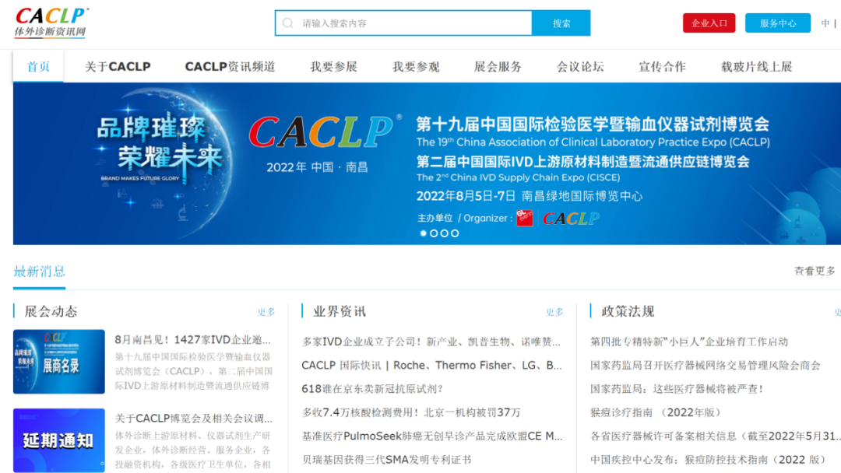The width and height of the screenshot is (841, 473).
Task: Click the magnifier icon in search box
Action: pyautogui.click(x=288, y=23)
